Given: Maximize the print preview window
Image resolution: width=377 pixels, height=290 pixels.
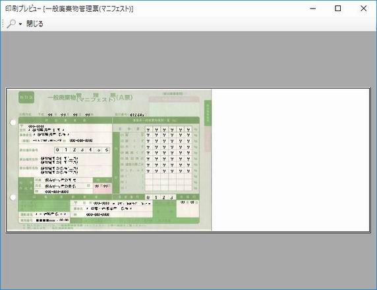Looking at the screenshot, I should point(338,9).
